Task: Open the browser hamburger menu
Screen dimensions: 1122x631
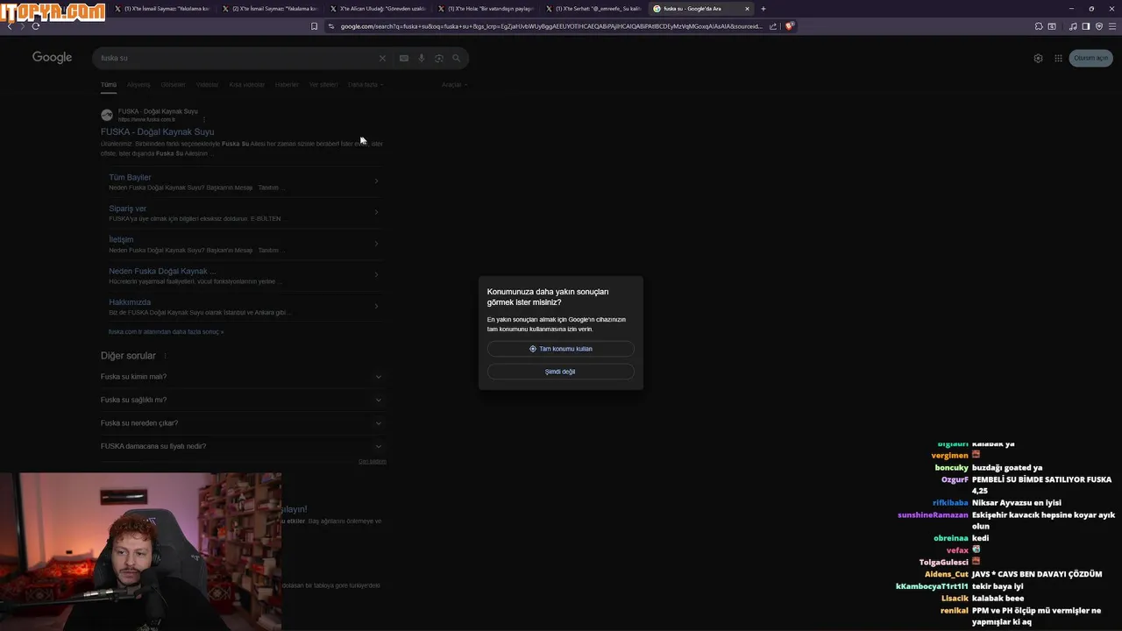Action: (x=1112, y=26)
